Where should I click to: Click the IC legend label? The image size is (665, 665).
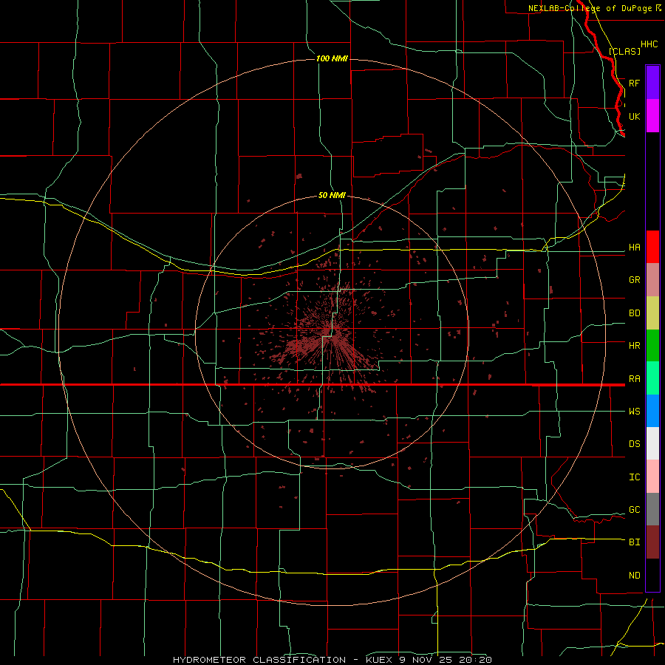pos(634,477)
